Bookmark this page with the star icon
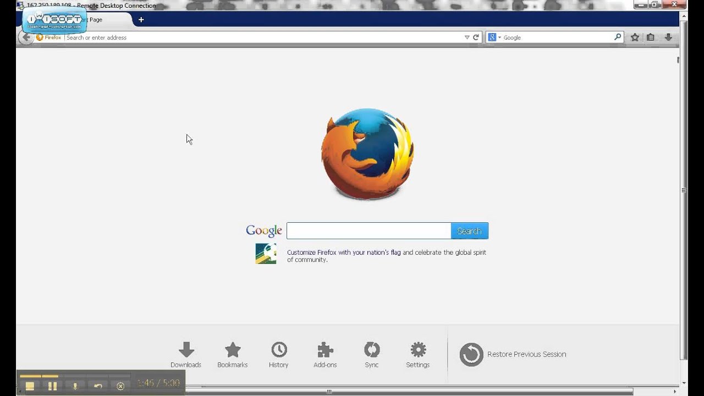This screenshot has width=704, height=396. tap(635, 37)
